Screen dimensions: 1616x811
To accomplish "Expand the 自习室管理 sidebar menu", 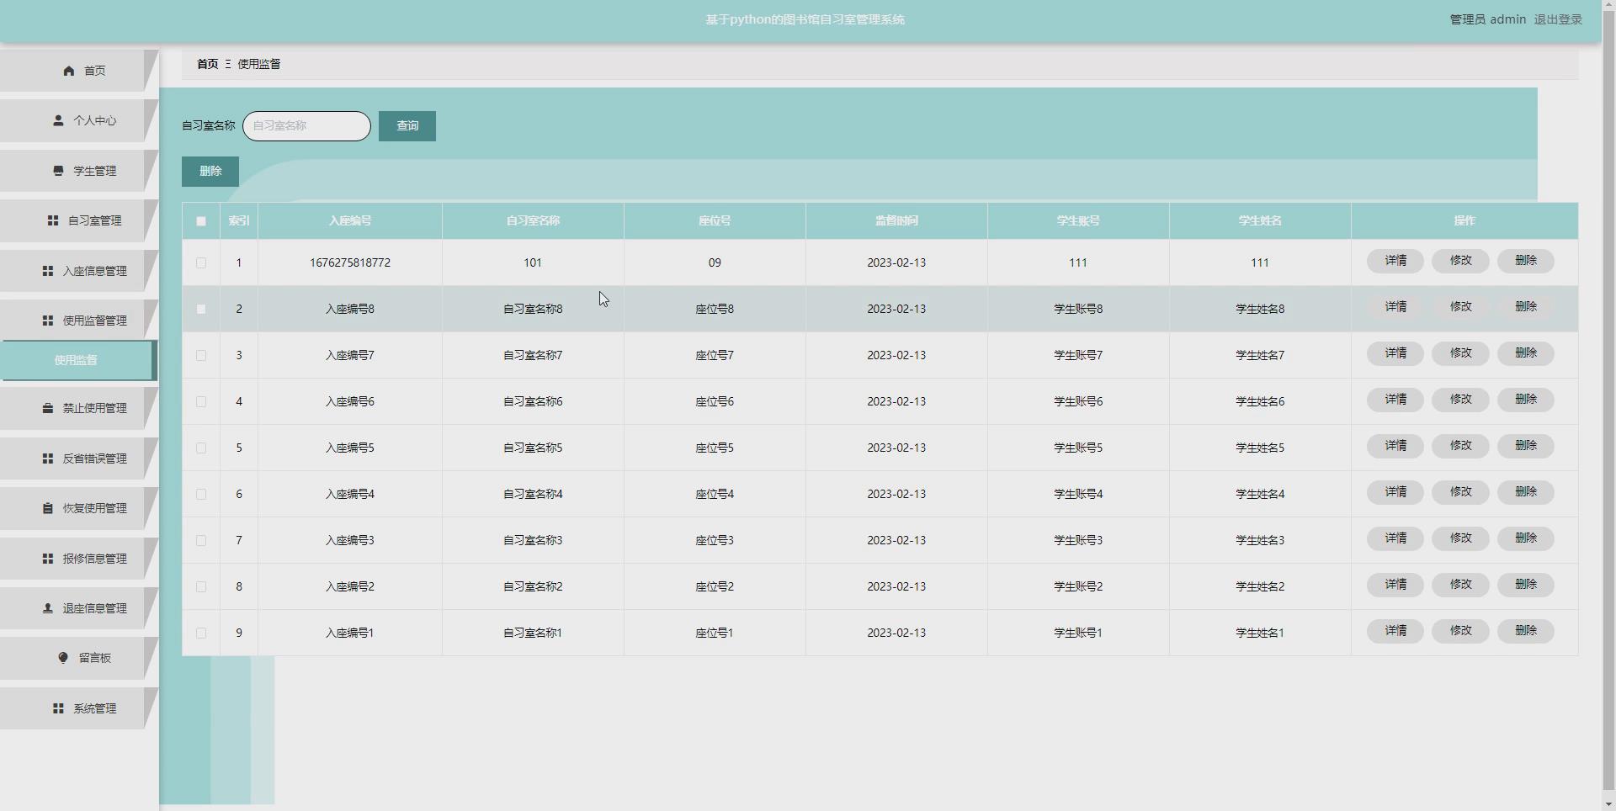I will pos(77,220).
